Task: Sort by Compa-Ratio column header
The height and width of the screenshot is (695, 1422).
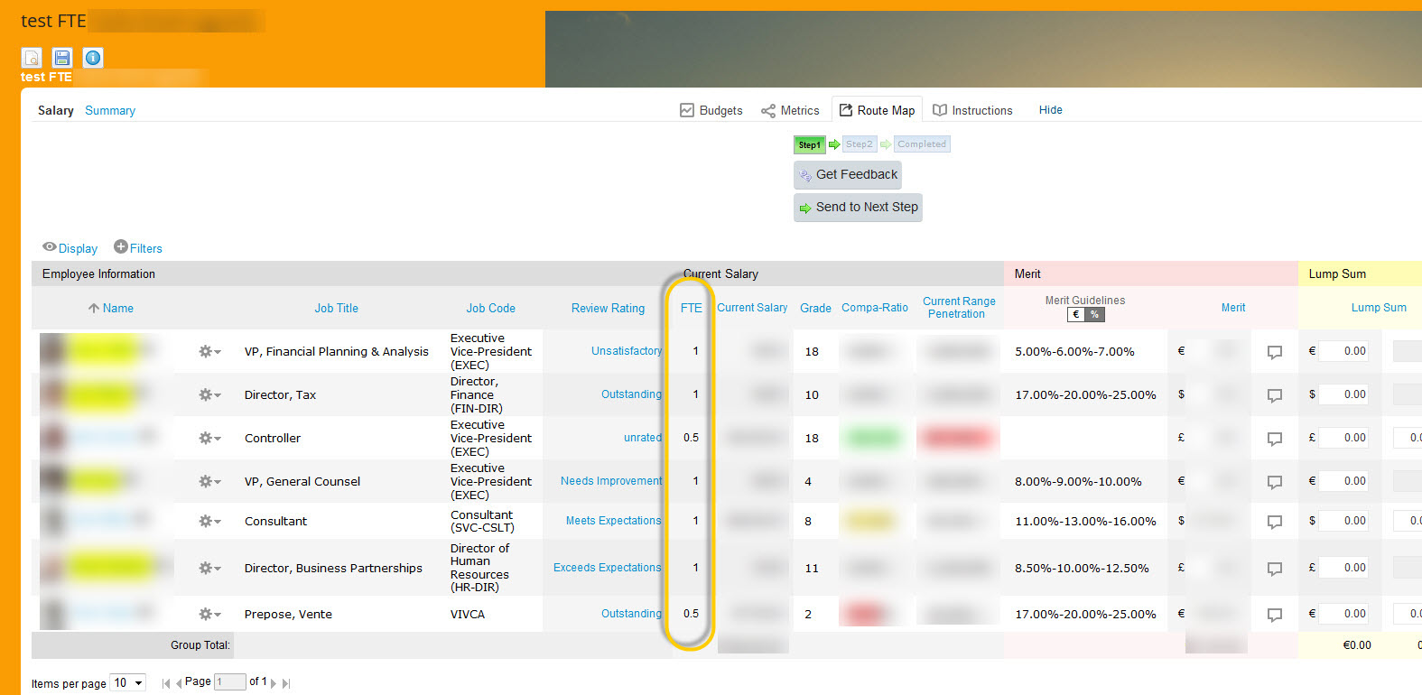Action: point(875,308)
